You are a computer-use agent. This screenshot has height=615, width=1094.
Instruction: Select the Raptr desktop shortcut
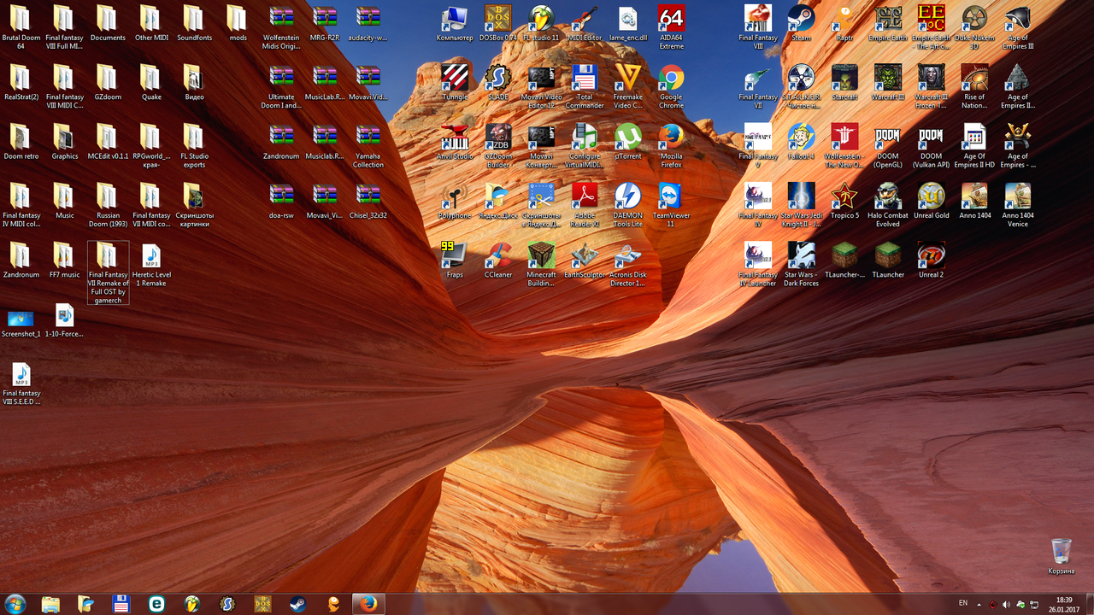[x=844, y=23]
